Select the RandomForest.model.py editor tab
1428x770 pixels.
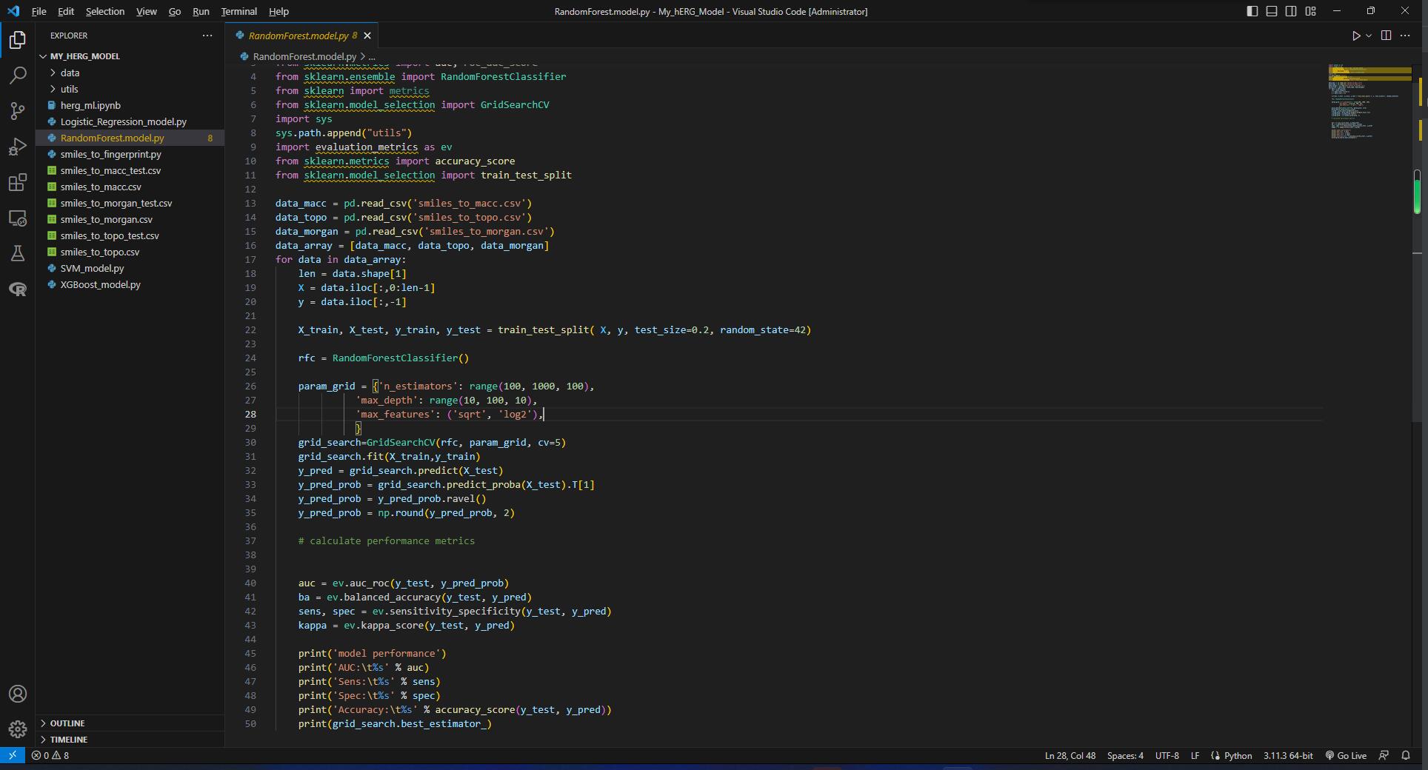pos(302,36)
